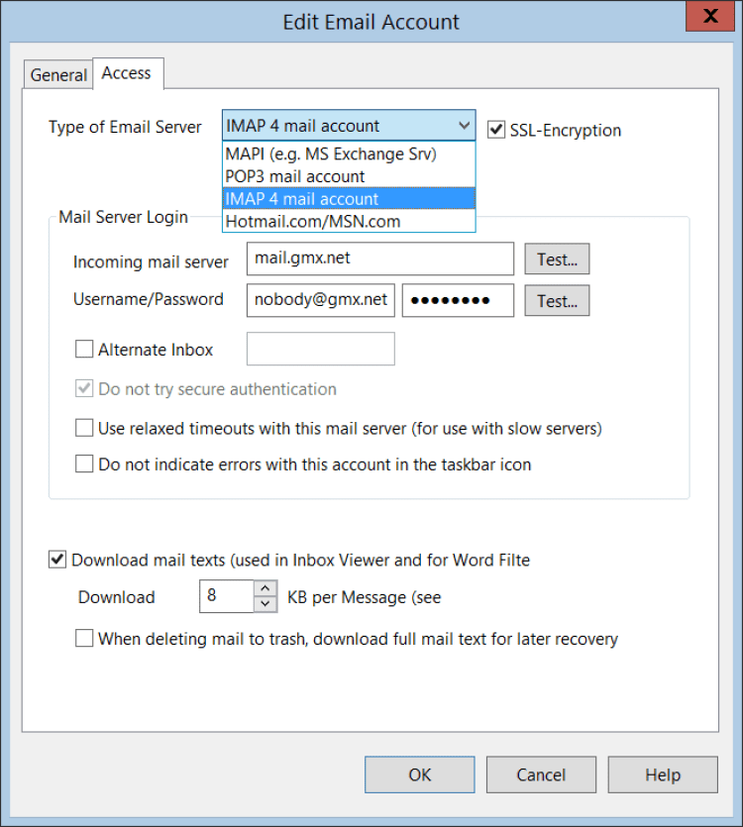
Task: Close the Edit Email Account dialog
Action: tap(710, 16)
